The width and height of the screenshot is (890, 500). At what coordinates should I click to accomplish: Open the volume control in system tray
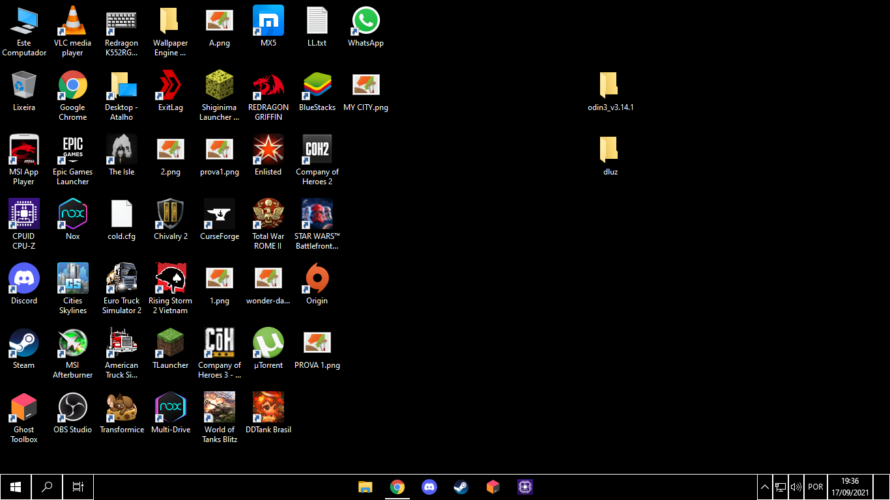pyautogui.click(x=796, y=487)
